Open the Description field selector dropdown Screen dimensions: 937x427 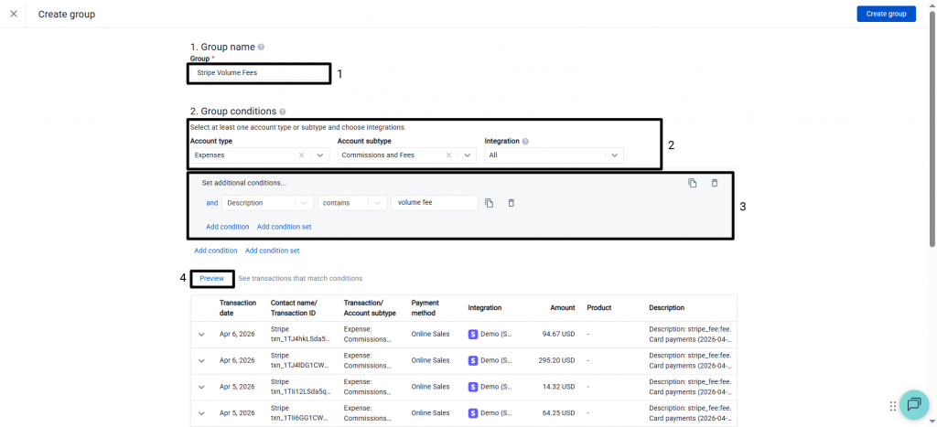click(x=302, y=203)
